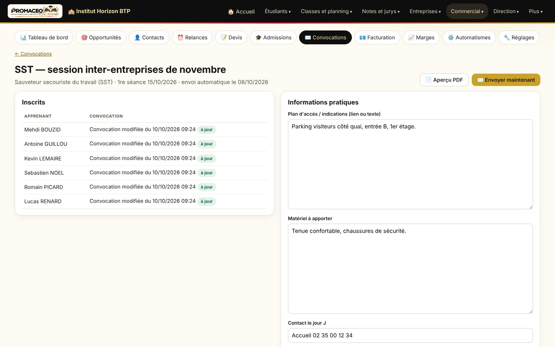Click the alarm clock icon in Relances
Screen dimensions: 555x347
[x=180, y=37]
